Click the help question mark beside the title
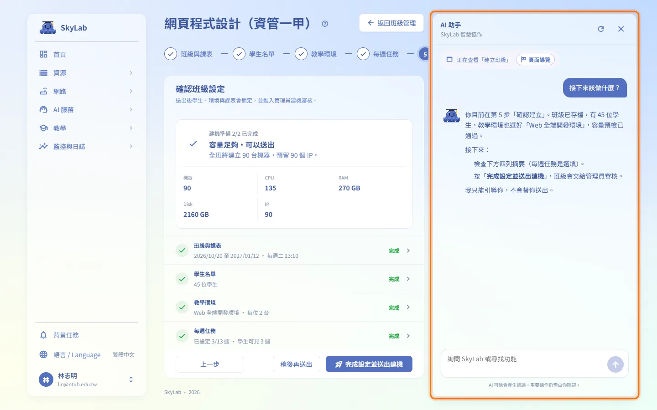The width and height of the screenshot is (657, 410). [x=325, y=24]
